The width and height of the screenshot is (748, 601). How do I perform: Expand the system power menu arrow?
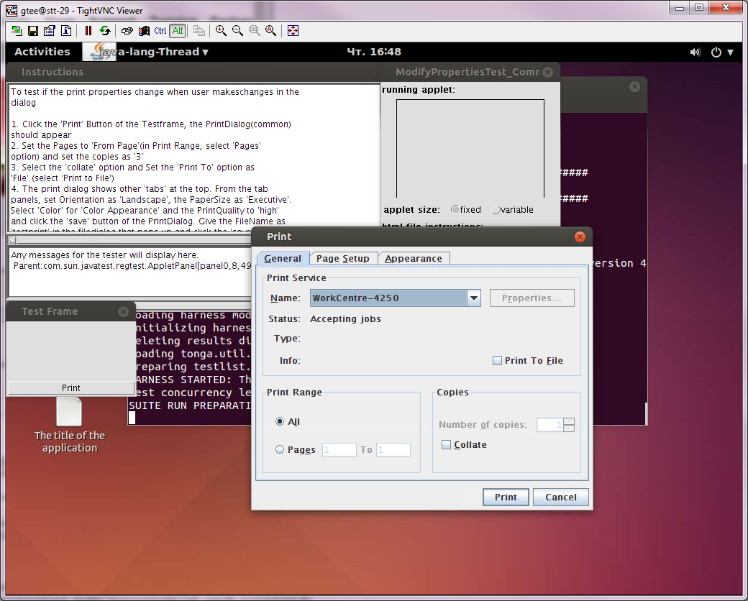coord(730,52)
